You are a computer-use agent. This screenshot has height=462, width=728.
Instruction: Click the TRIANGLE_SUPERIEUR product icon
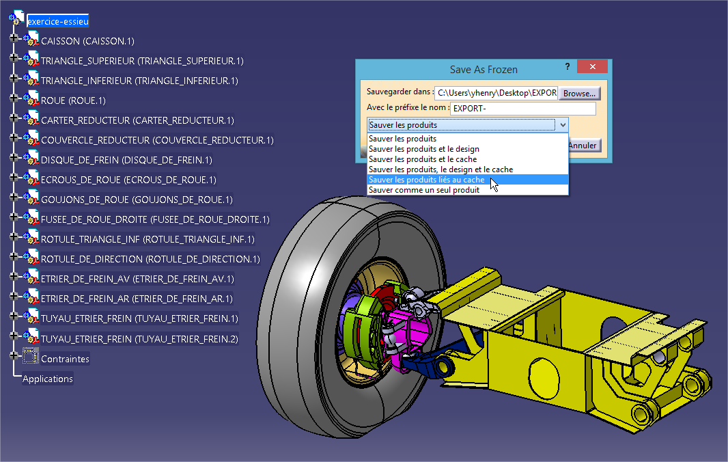[x=31, y=59]
